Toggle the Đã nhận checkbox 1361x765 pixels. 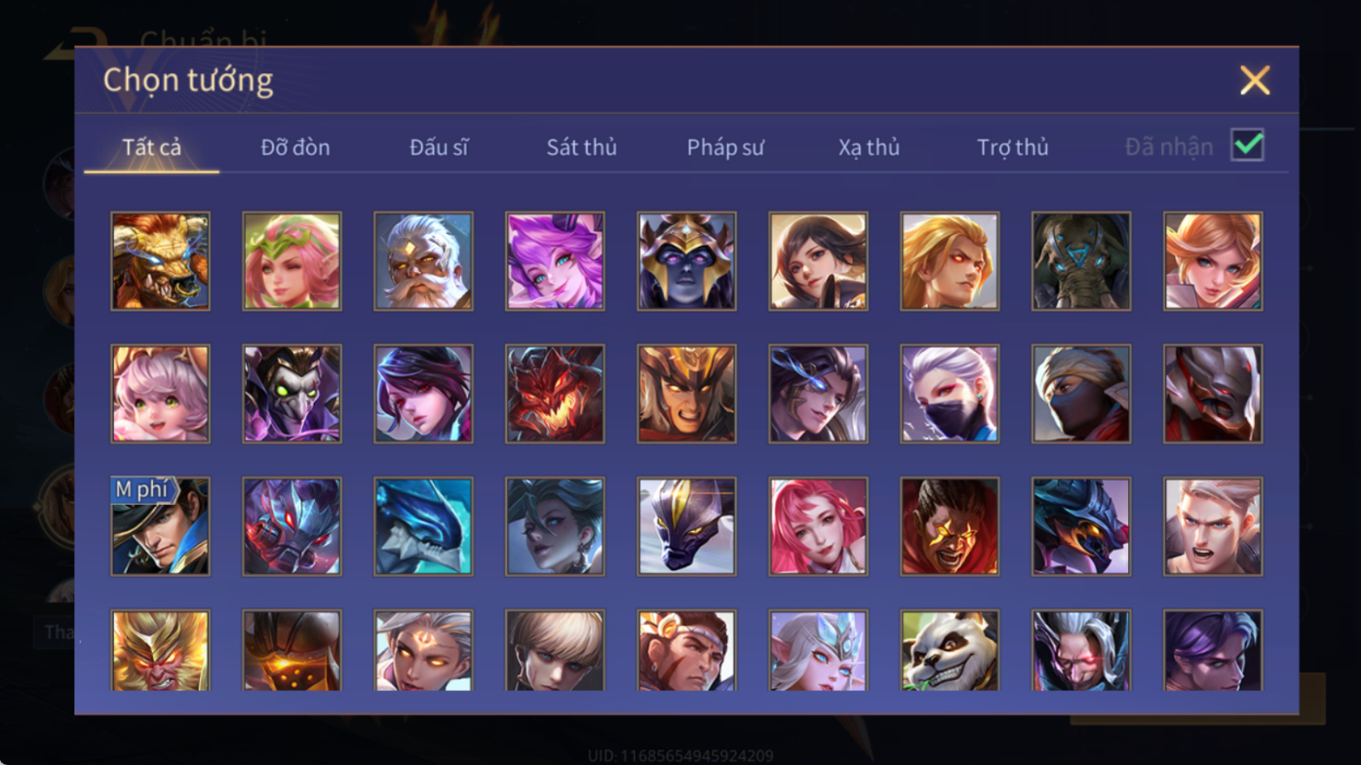(1247, 145)
